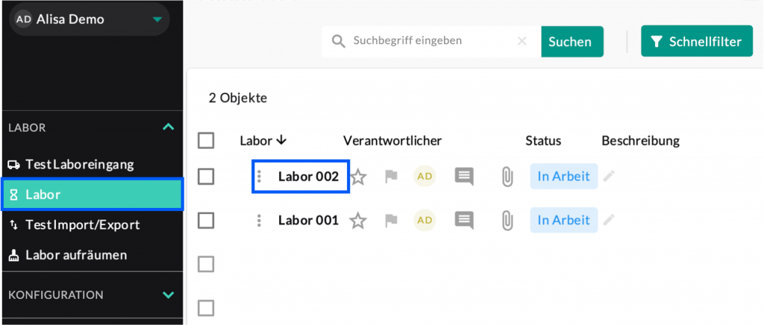This screenshot has width=764, height=325.
Task: Expand the KONFIGURATION sidebar section
Action: (x=168, y=295)
